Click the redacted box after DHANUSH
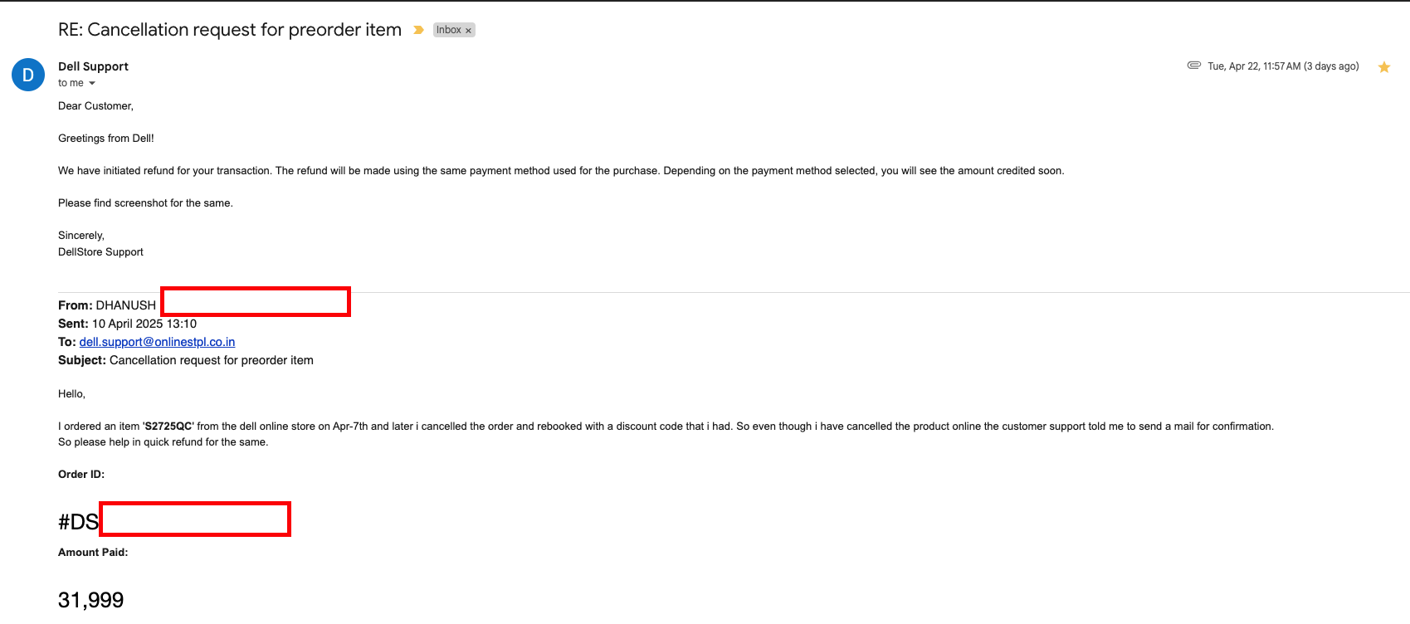 256,301
